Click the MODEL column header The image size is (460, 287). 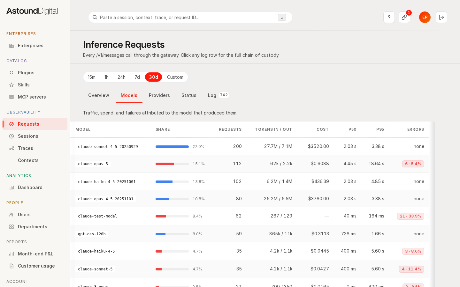click(x=83, y=129)
